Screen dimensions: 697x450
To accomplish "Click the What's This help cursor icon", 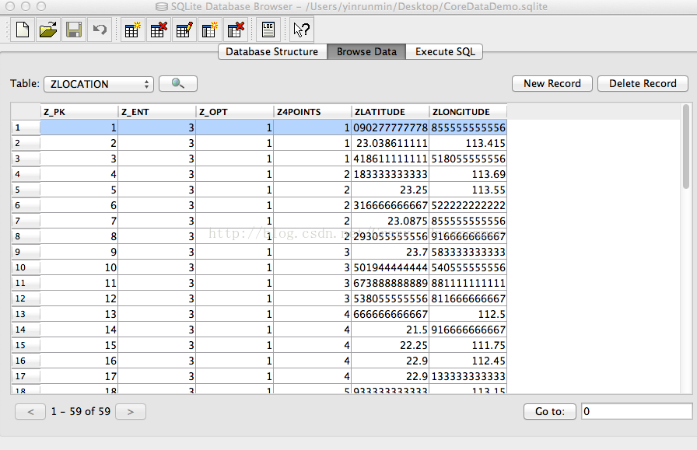I will coord(301,30).
